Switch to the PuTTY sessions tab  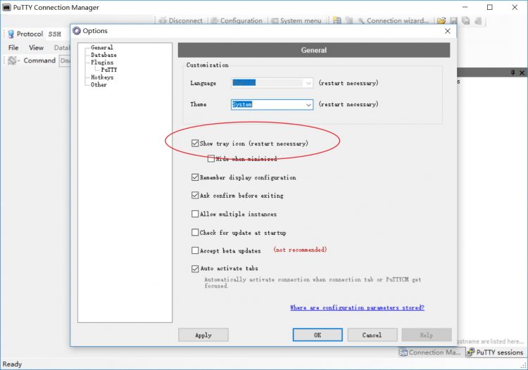(x=495, y=352)
